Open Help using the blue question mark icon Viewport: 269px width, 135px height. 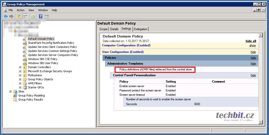click(41, 16)
